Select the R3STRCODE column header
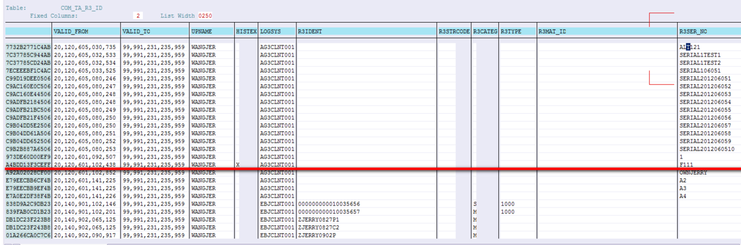 pos(454,30)
